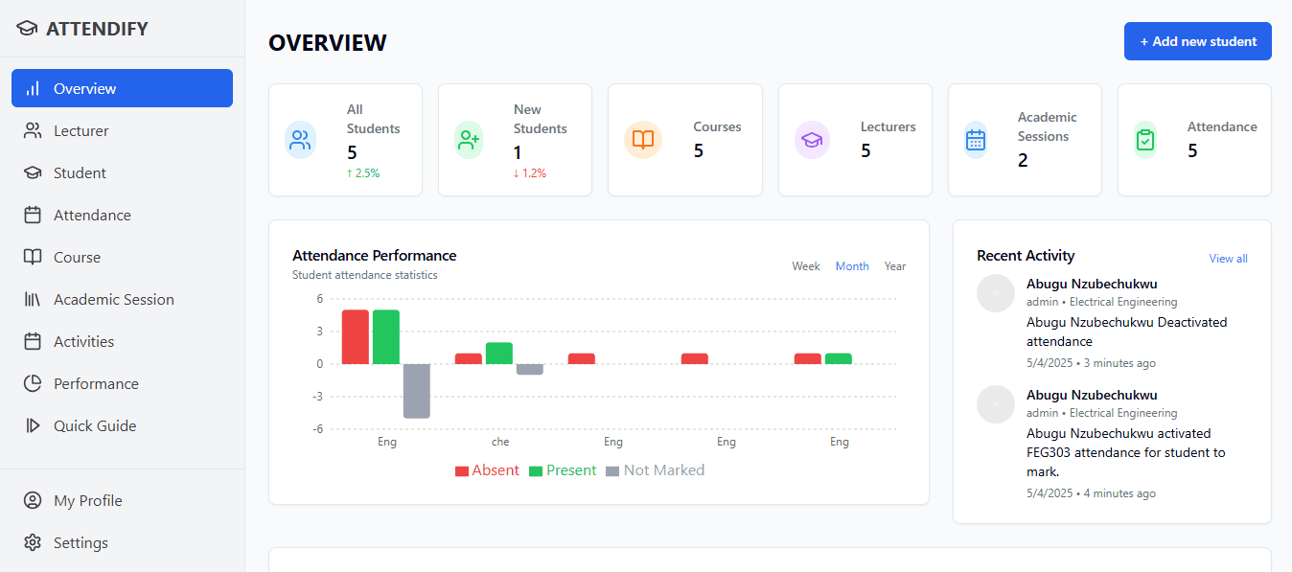1292x572 pixels.
Task: Toggle the Not Marked legend series
Action: point(655,470)
